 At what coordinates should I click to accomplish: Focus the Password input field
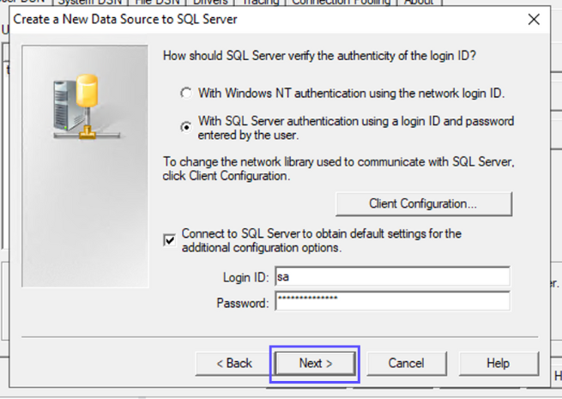392,300
